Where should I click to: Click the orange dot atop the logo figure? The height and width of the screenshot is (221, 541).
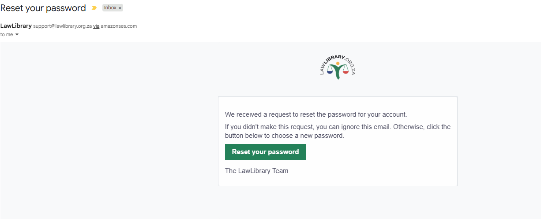click(338, 64)
